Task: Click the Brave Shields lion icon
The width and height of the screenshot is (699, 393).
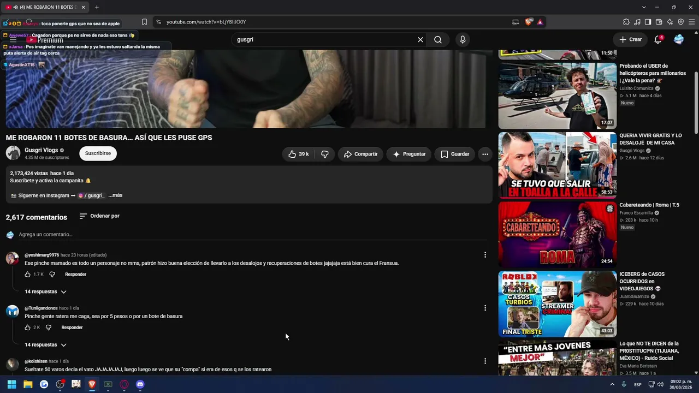Action: [x=528, y=22]
